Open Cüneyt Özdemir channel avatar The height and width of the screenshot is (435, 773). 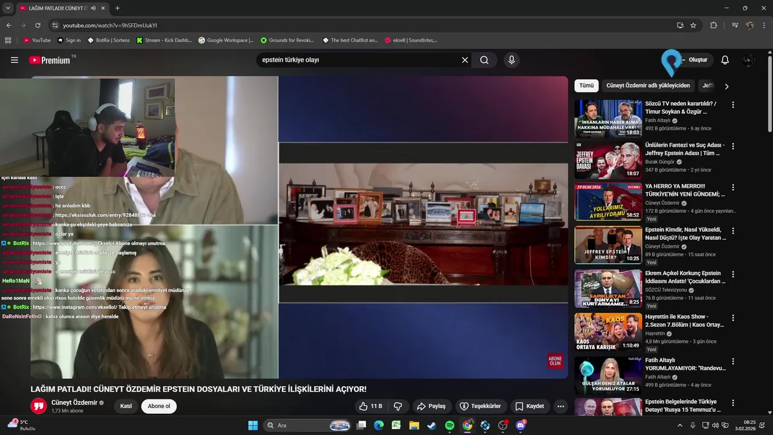(x=39, y=406)
